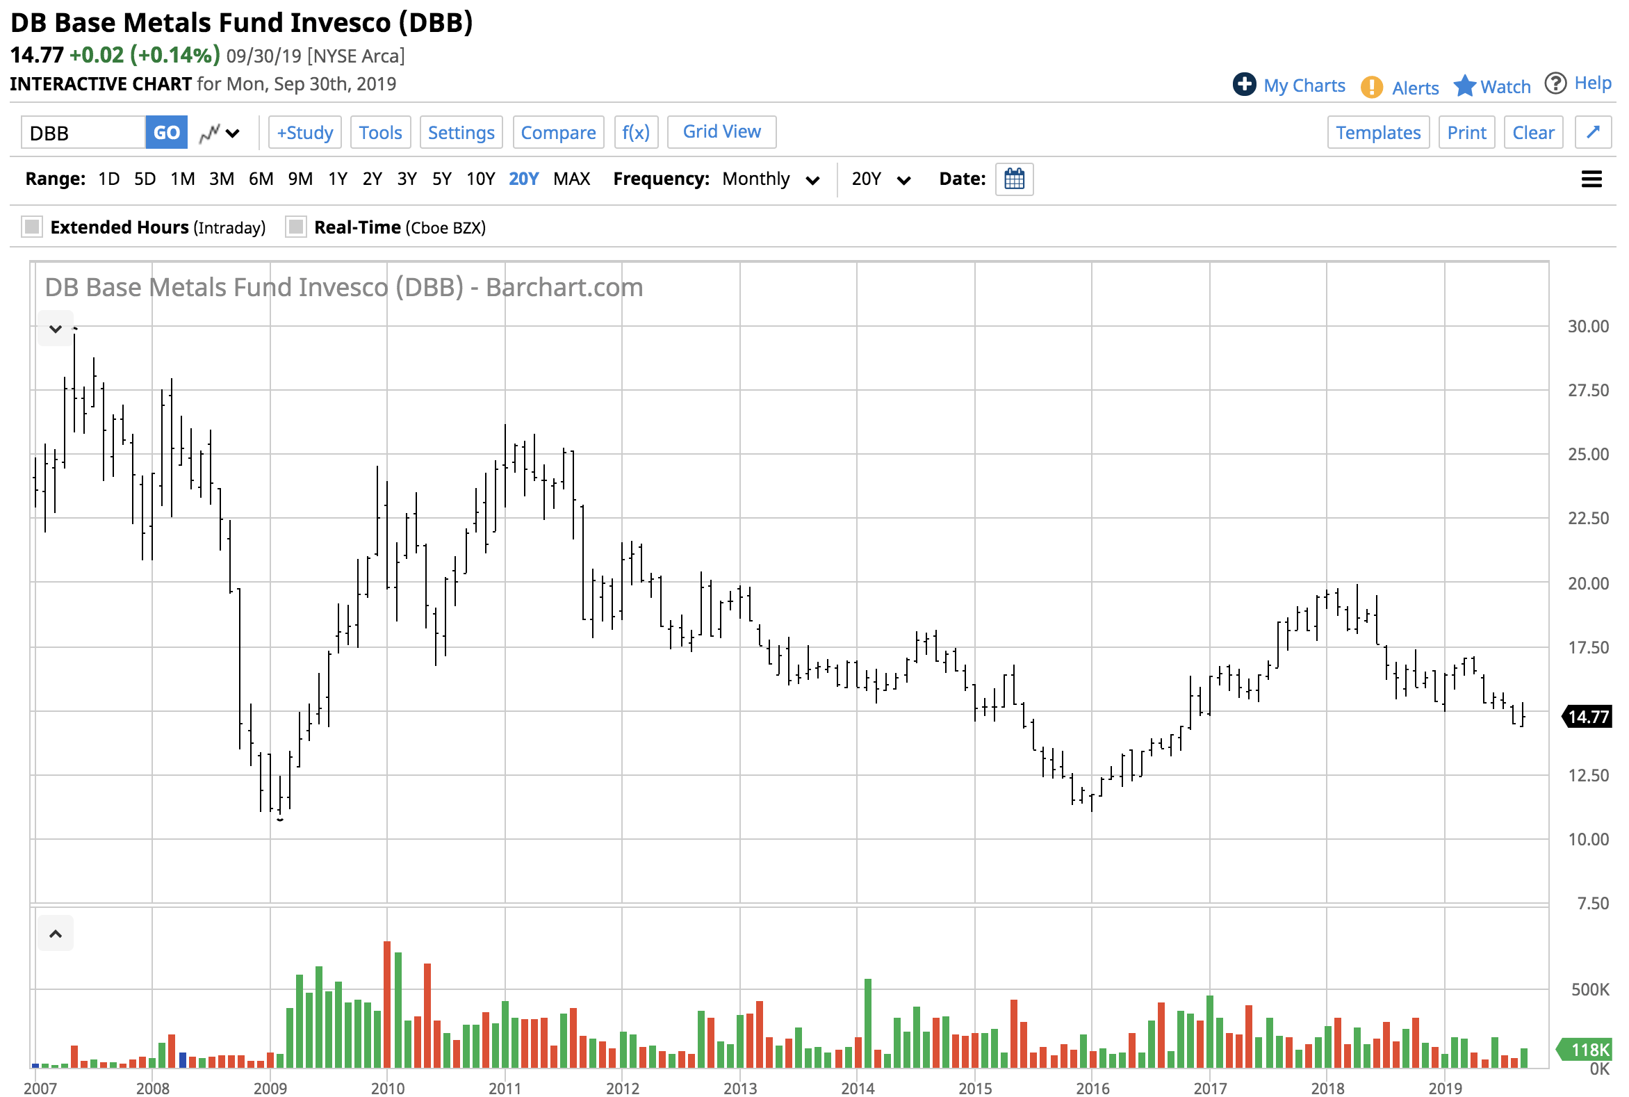Open the 20Y period dropdown

881,179
